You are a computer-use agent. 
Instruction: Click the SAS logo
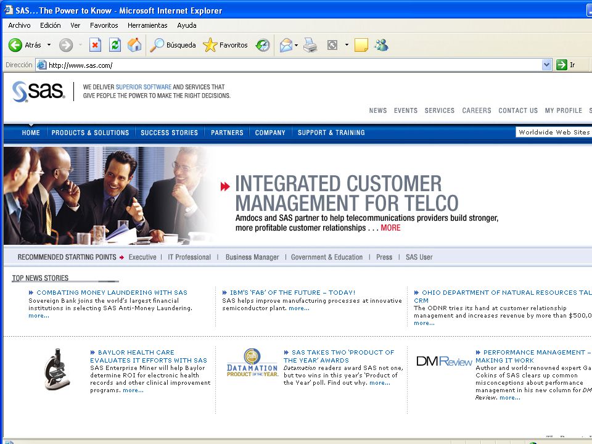coord(38,91)
